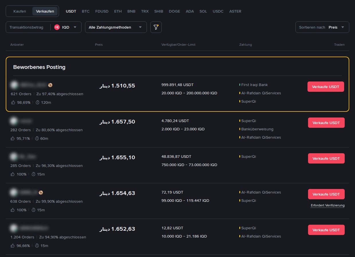Viewport: 355px width, 257px height.
Task: Click 999.891,48 USDT available amount
Action: click(178, 85)
